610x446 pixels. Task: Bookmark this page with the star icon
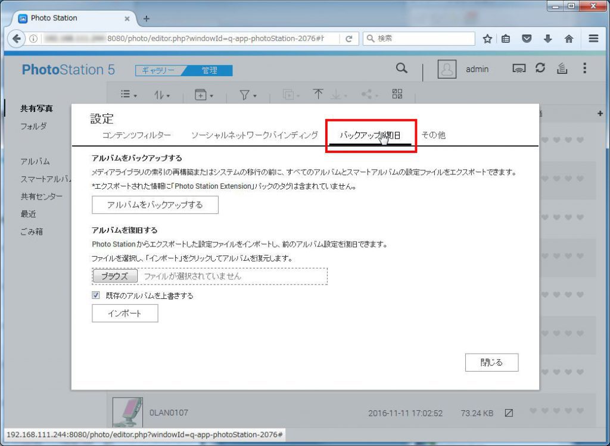pyautogui.click(x=487, y=39)
